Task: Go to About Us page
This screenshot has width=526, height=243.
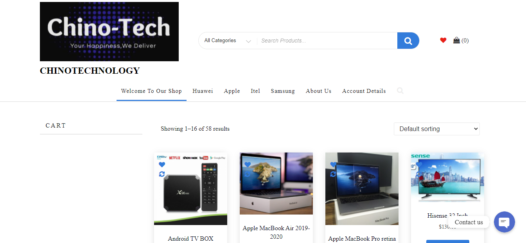Action: (x=318, y=91)
